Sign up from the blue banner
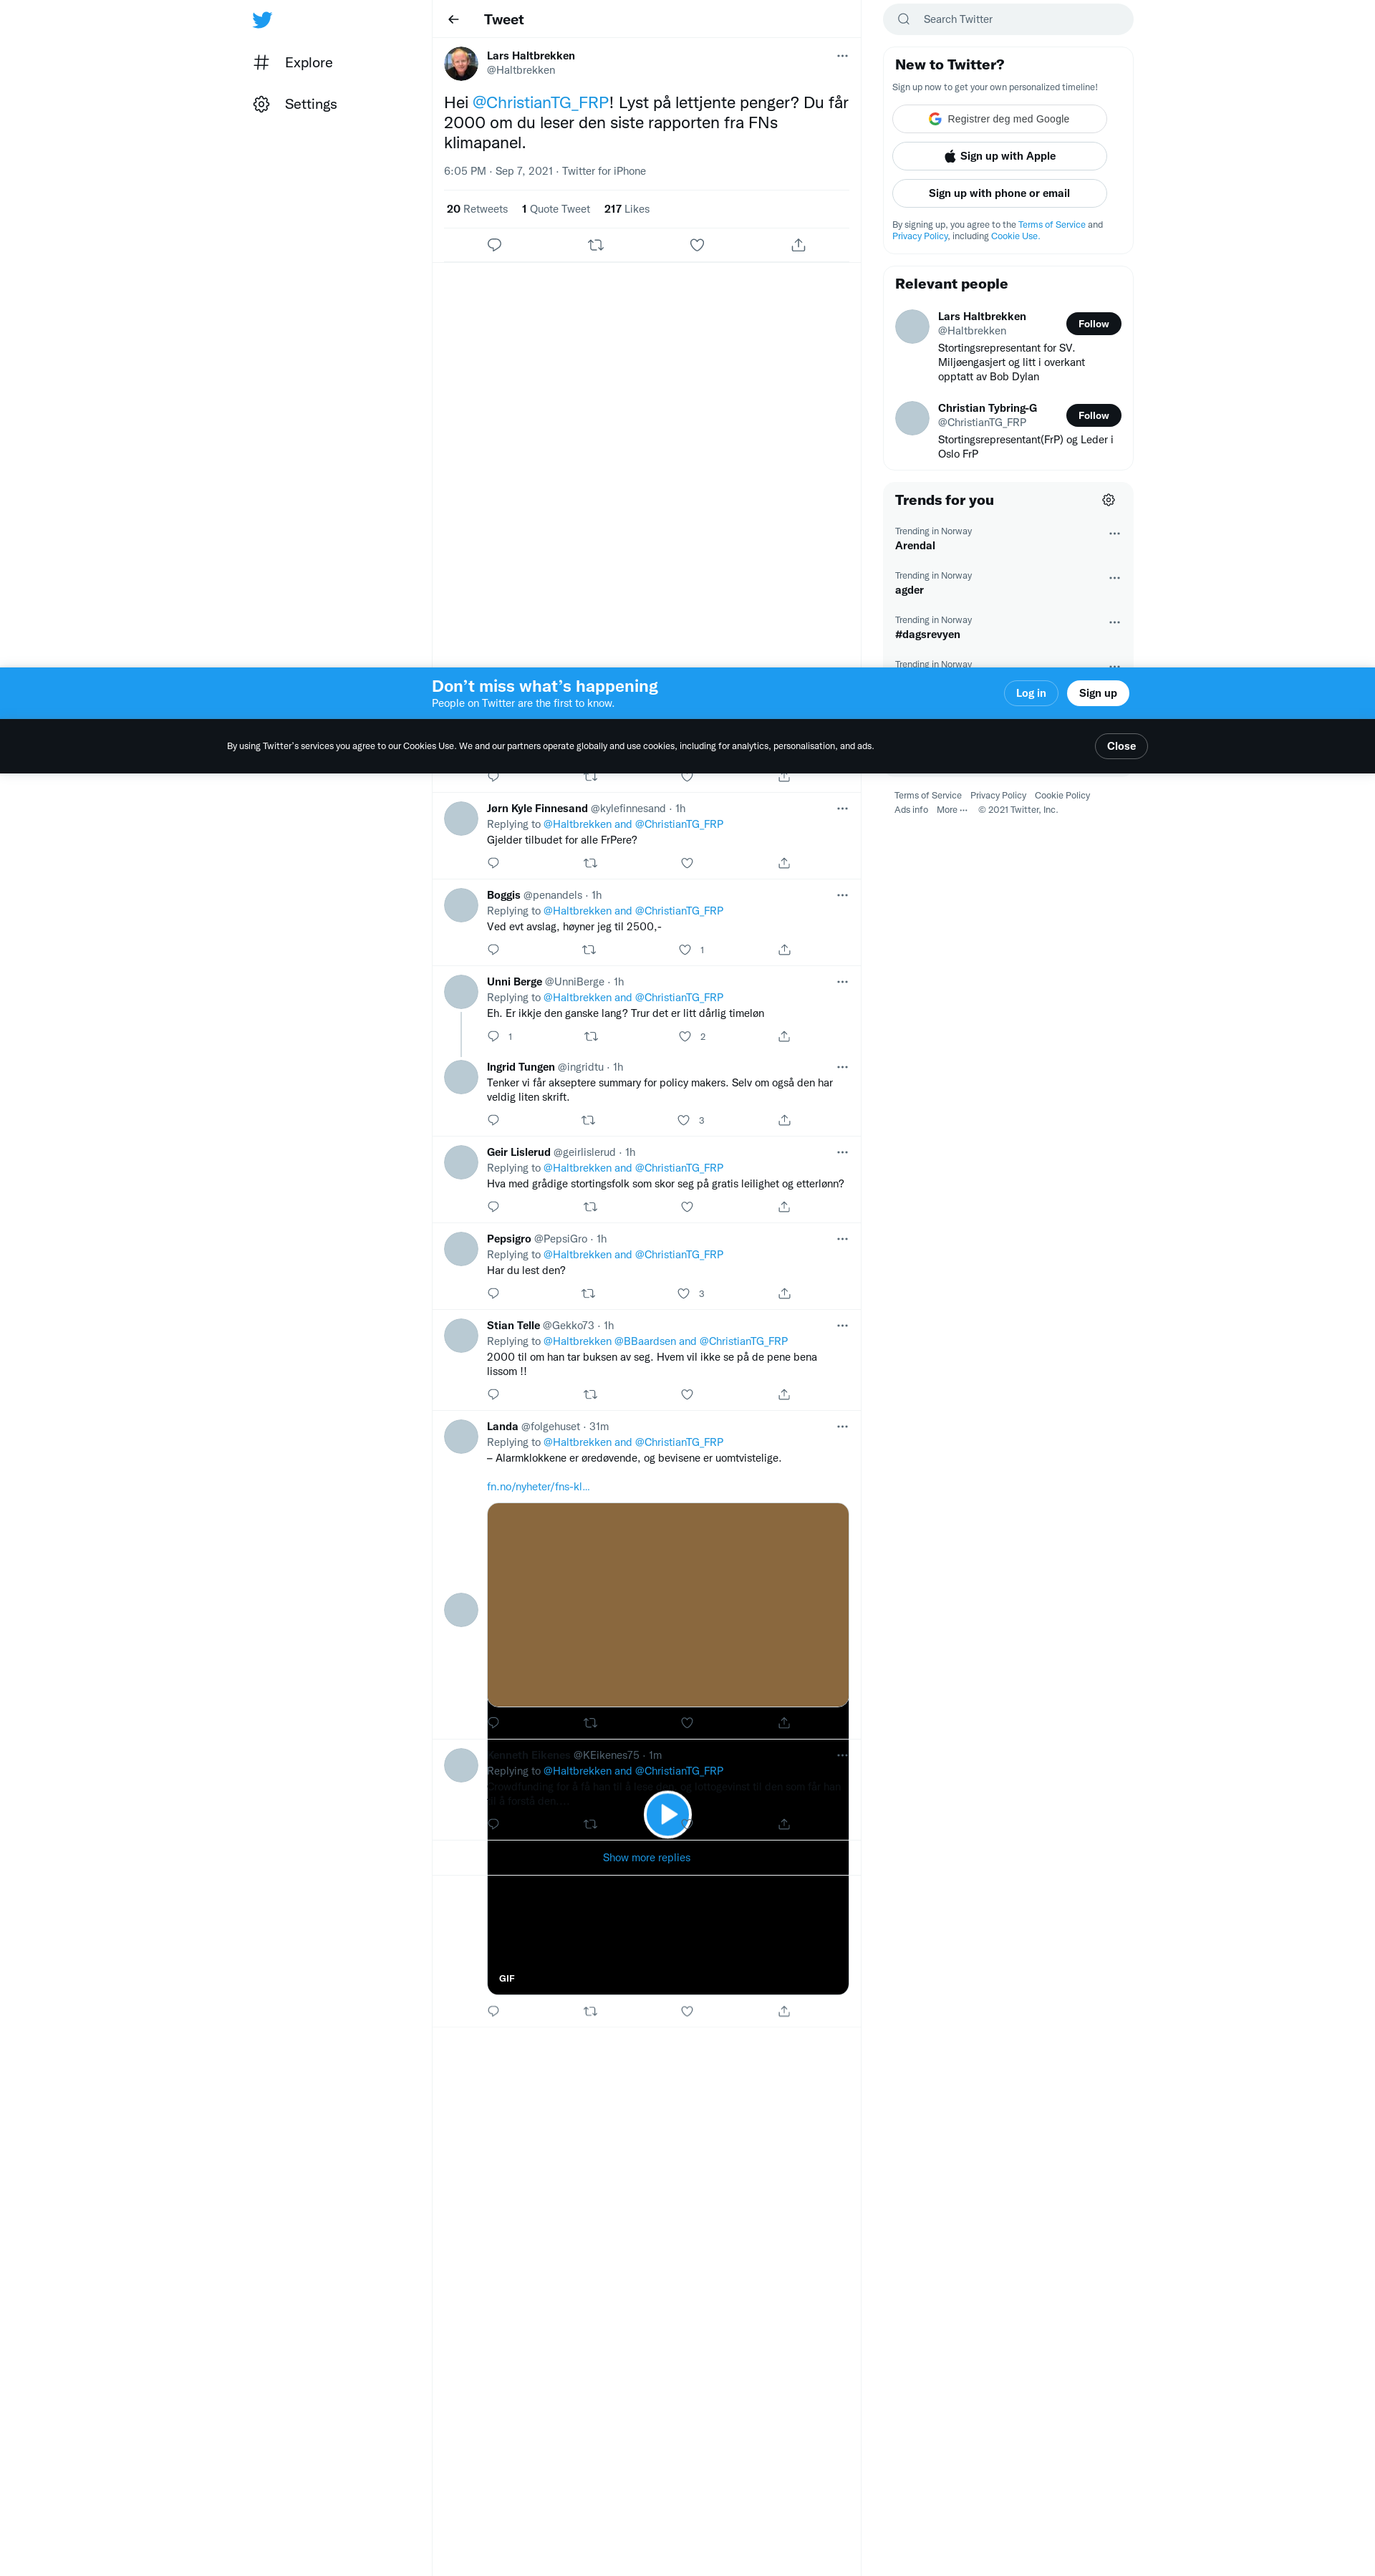The width and height of the screenshot is (1375, 2576). click(x=1097, y=693)
